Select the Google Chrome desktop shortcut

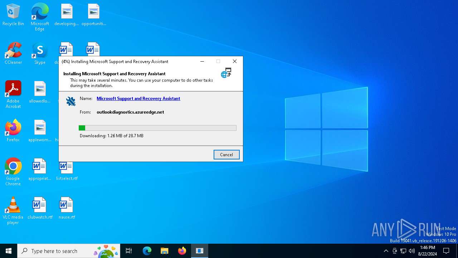(x=13, y=172)
